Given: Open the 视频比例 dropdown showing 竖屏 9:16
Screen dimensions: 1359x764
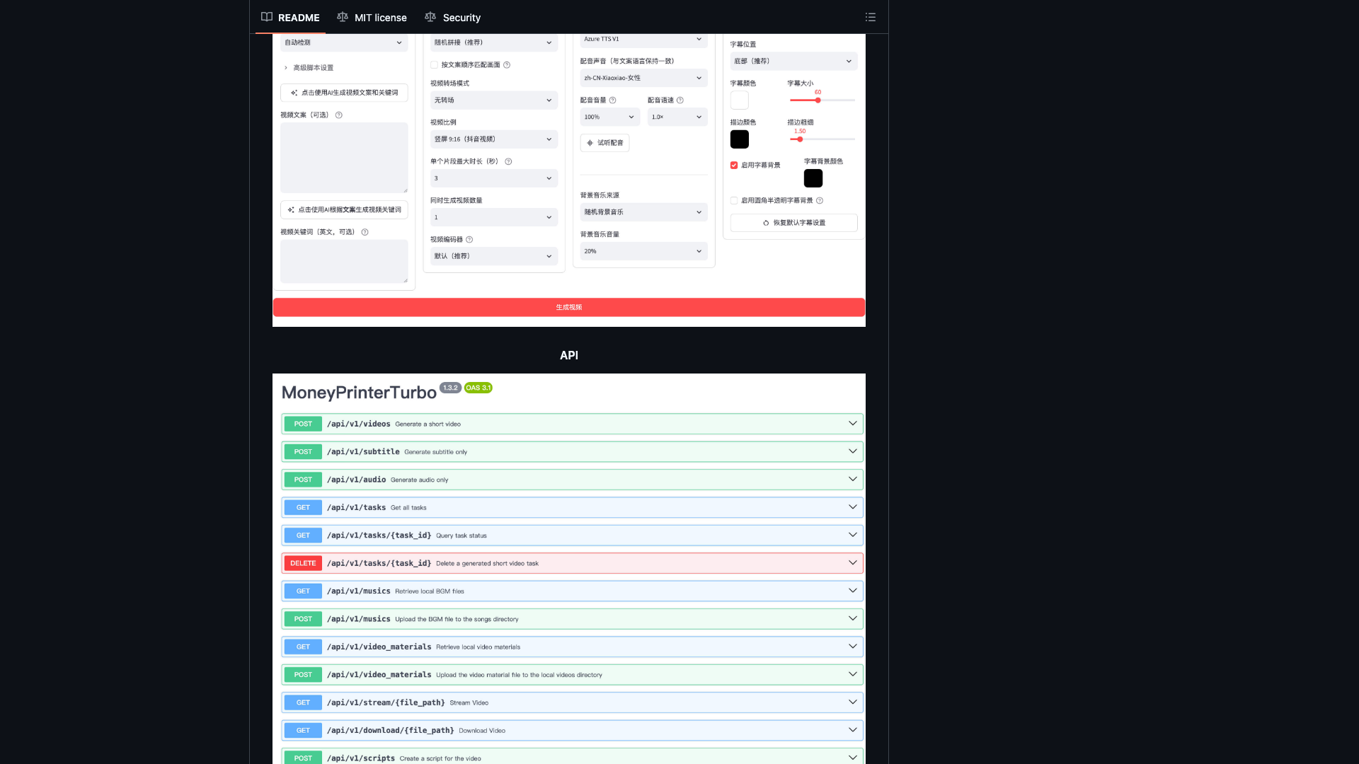Looking at the screenshot, I should click(494, 139).
